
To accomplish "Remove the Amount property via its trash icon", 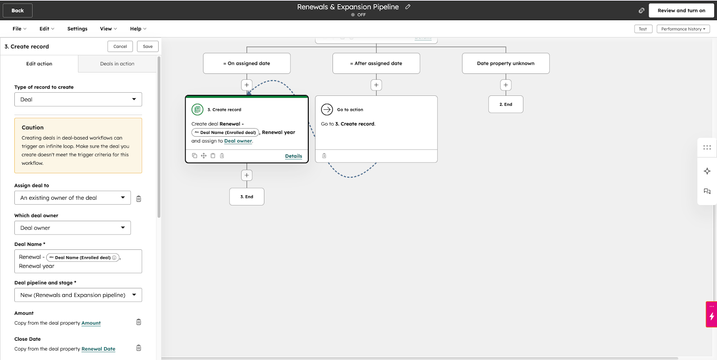I will point(138,322).
